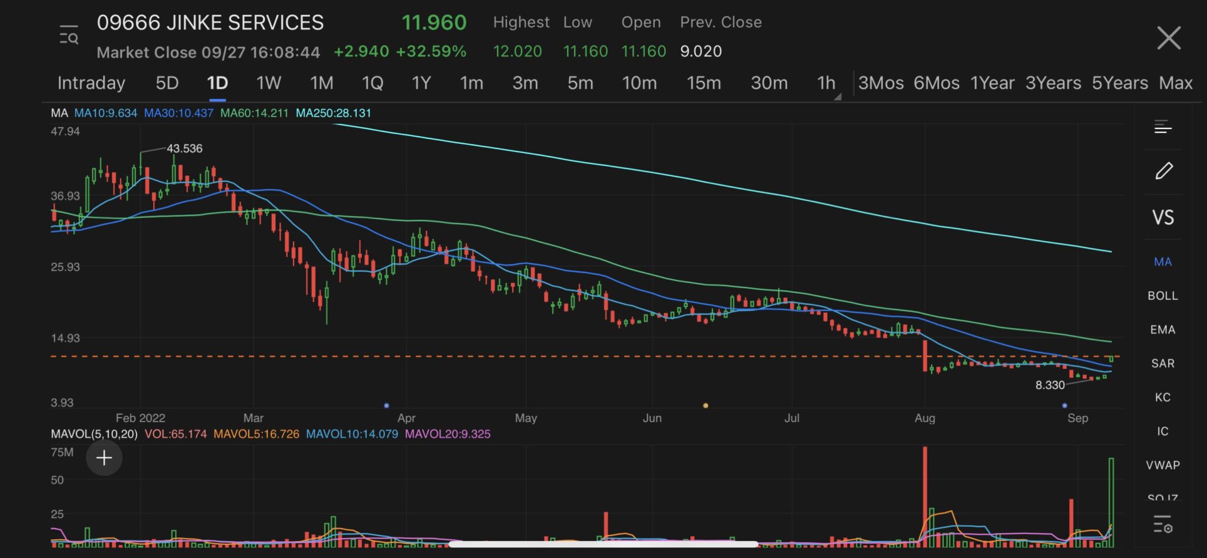Click the MAVOL10:14.079 value

352,434
